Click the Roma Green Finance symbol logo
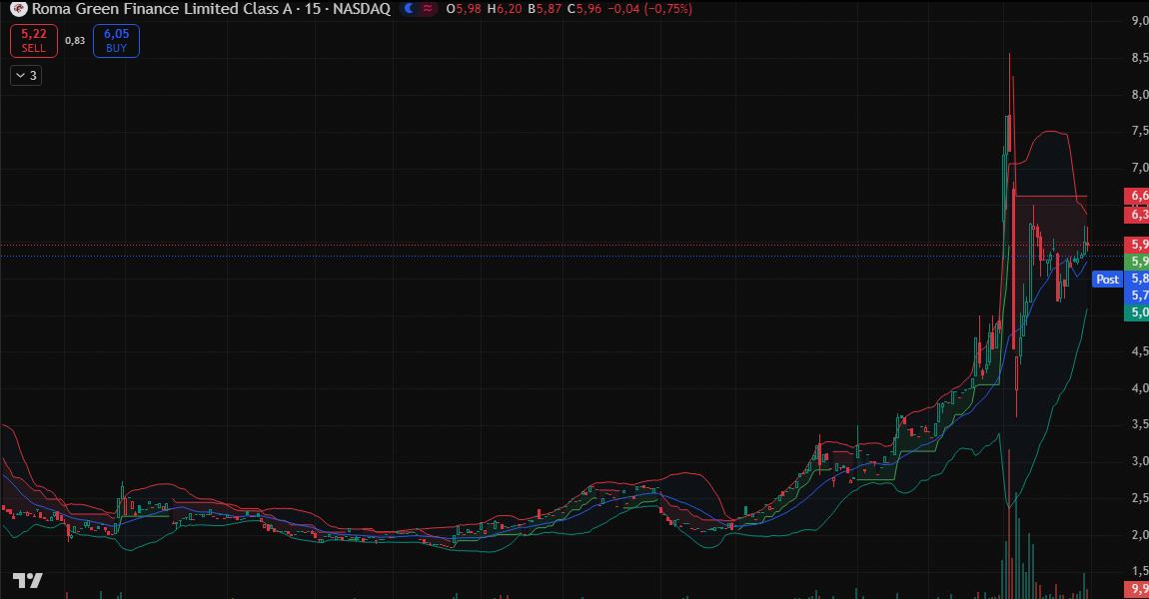1149x599 pixels. pyautogui.click(x=18, y=9)
